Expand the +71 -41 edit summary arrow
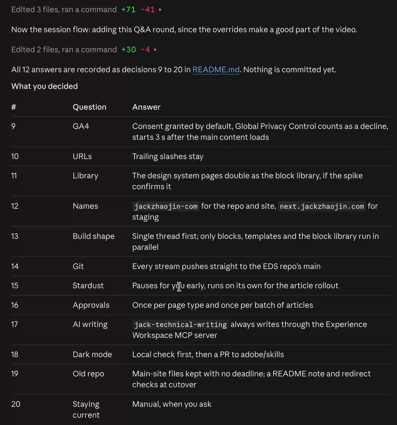397x425 pixels. tap(160, 10)
